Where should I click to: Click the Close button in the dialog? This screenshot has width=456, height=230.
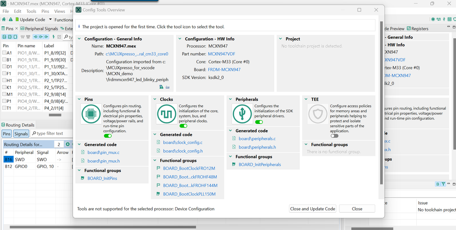357,209
